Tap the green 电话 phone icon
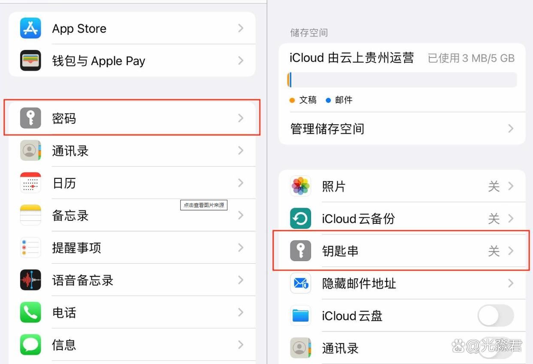The height and width of the screenshot is (364, 533). 30,313
